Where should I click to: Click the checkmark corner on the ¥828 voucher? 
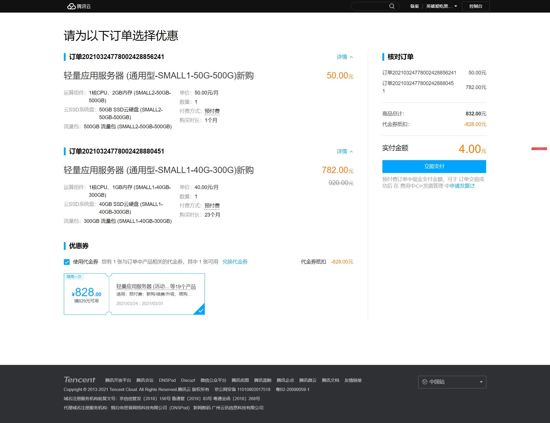coord(201,310)
